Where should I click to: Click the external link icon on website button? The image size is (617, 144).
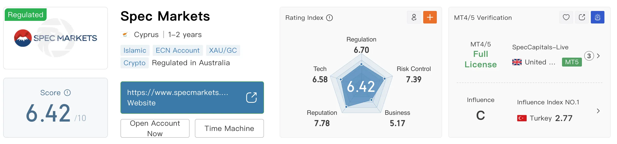[x=251, y=98]
